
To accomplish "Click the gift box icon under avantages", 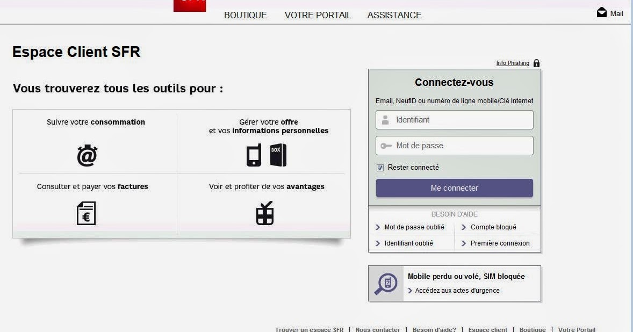I will 265,213.
